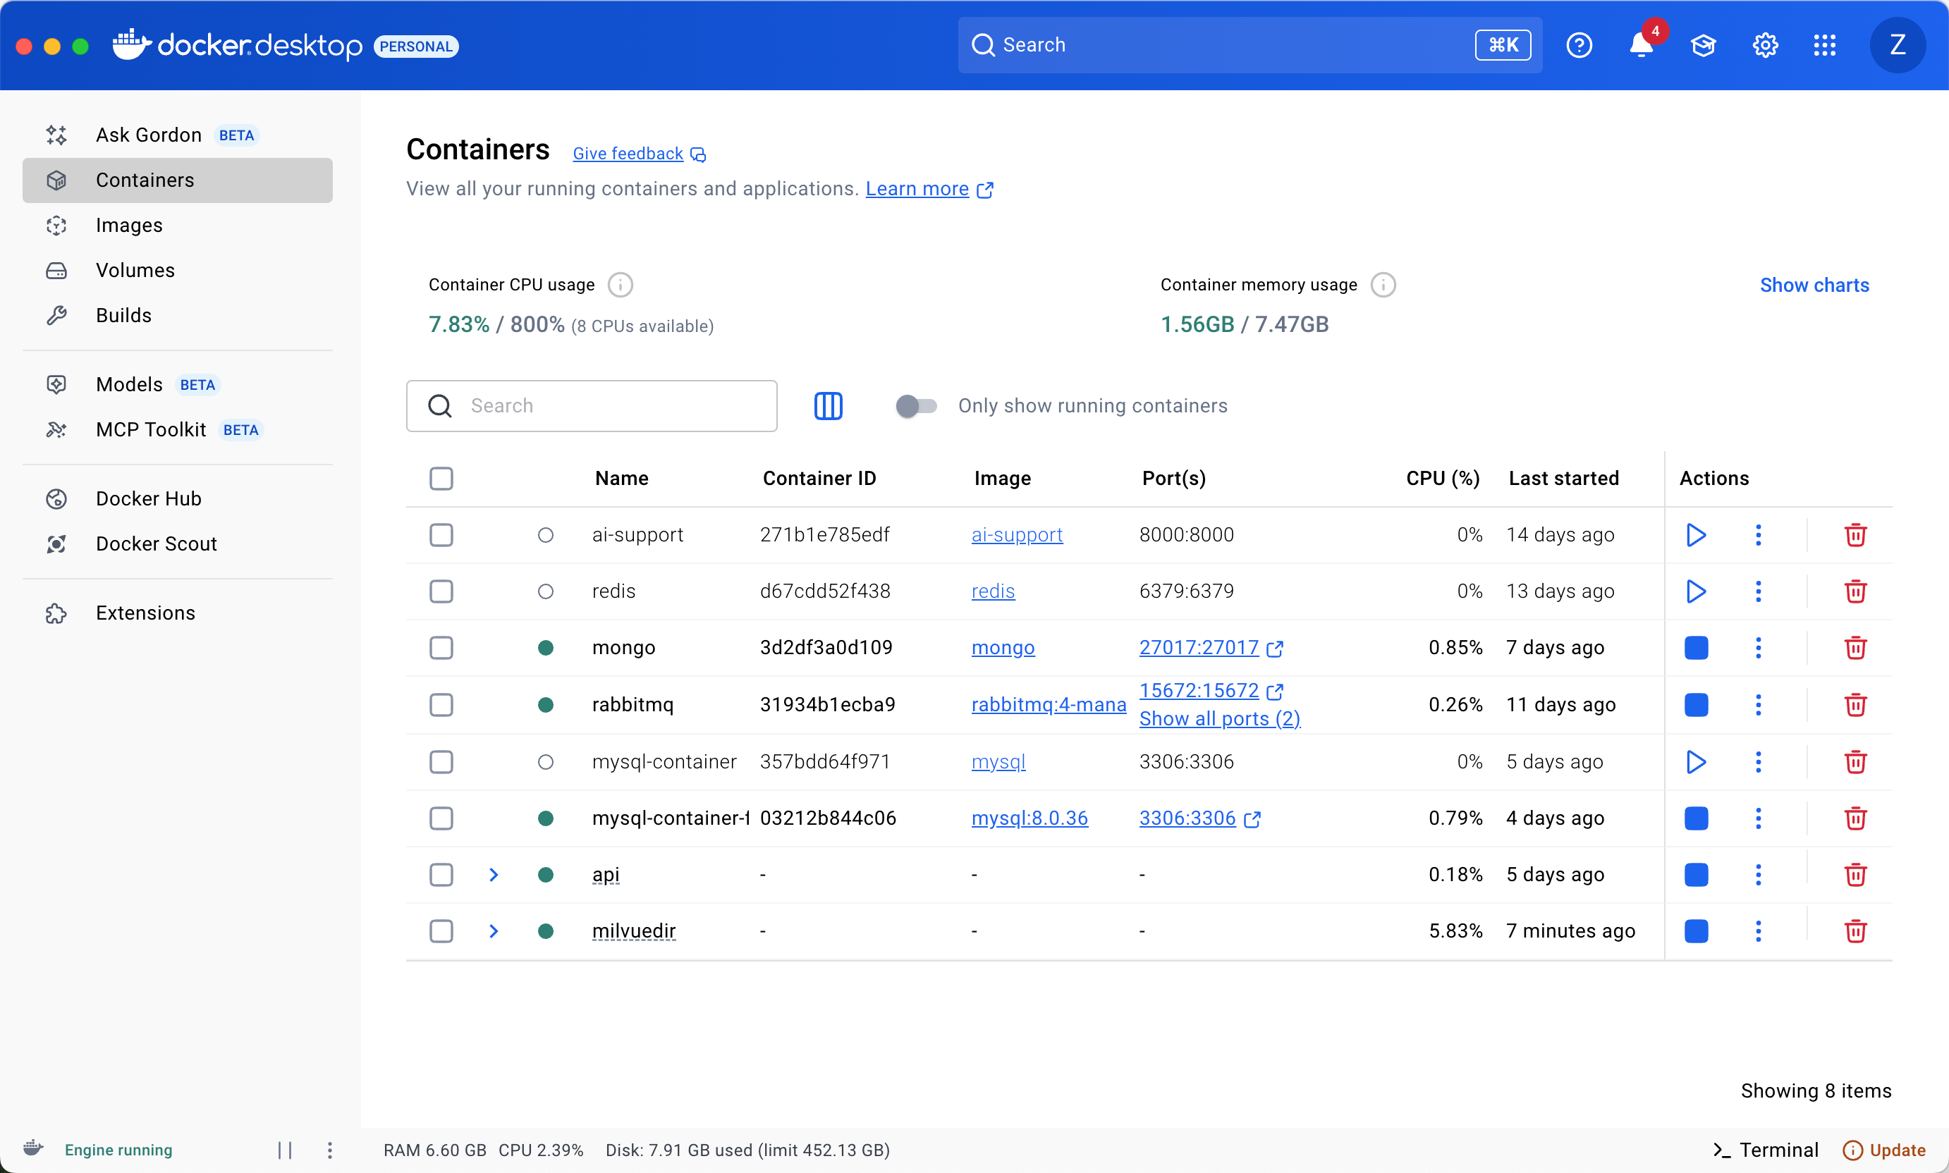Stop the milvuedir container group

pyautogui.click(x=1696, y=931)
